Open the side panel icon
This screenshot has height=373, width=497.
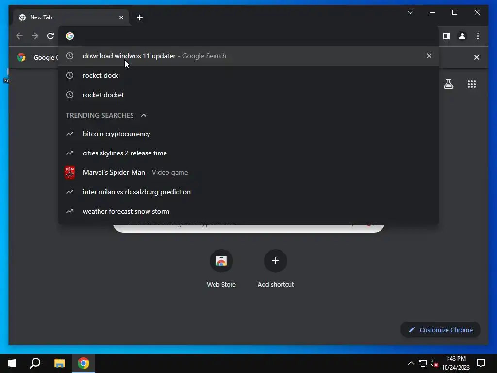[x=447, y=36]
